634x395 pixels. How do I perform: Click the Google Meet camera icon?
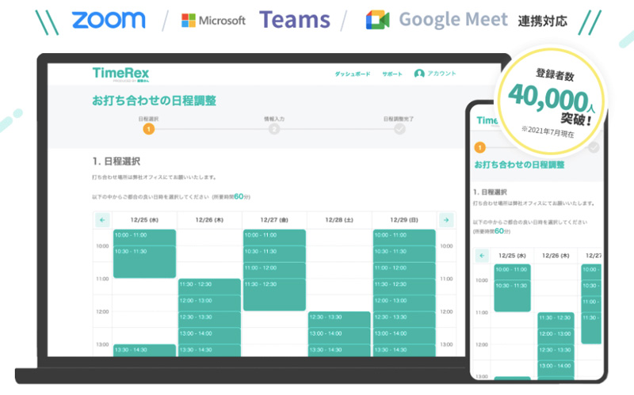pyautogui.click(x=377, y=20)
